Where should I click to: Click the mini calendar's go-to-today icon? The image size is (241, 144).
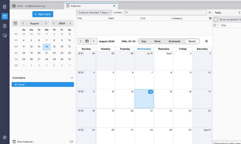(x=15, y=23)
